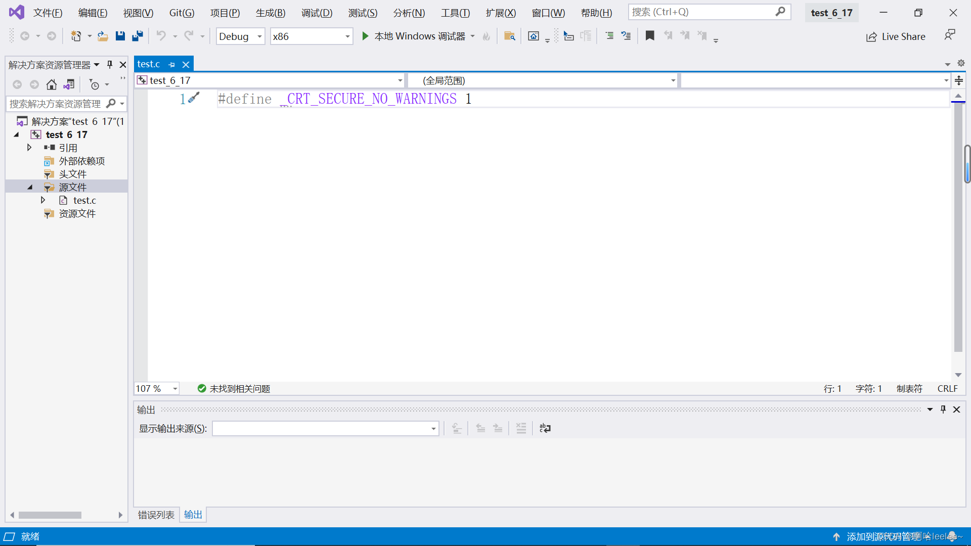Switch to the 错误列表 tab
Viewport: 971px width, 546px height.
pos(156,515)
